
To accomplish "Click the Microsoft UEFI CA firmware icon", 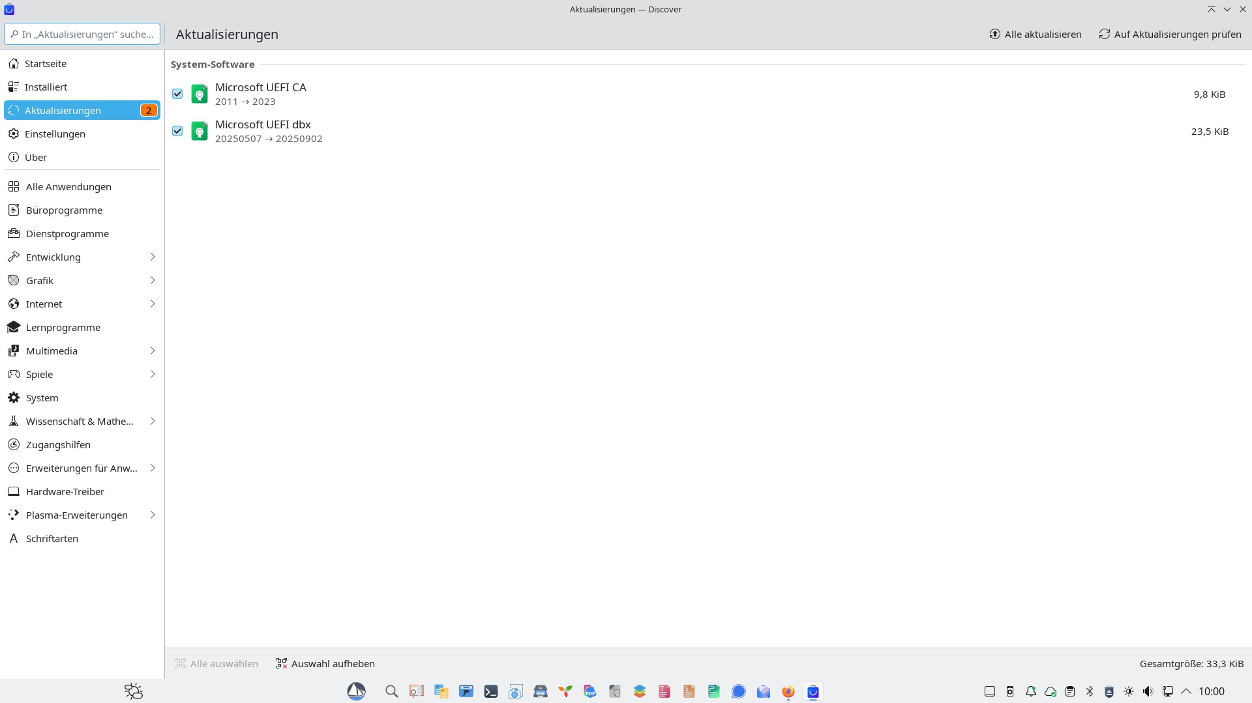I will click(200, 94).
